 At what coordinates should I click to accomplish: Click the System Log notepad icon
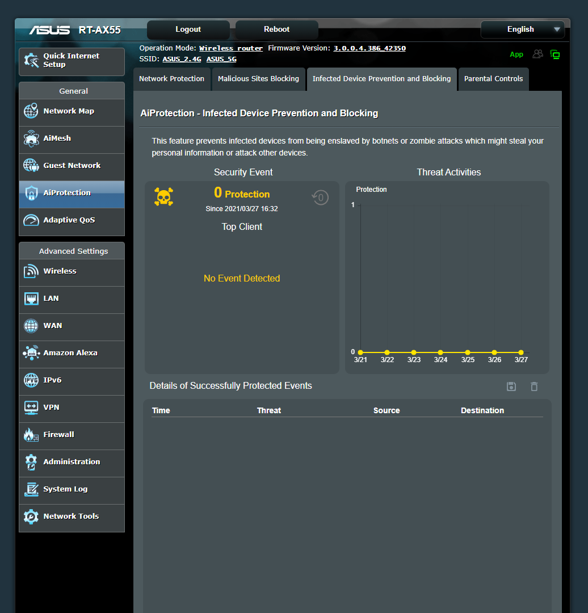(31, 489)
